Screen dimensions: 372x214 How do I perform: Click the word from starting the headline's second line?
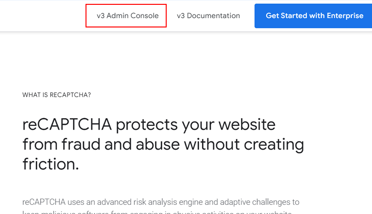click(x=40, y=144)
